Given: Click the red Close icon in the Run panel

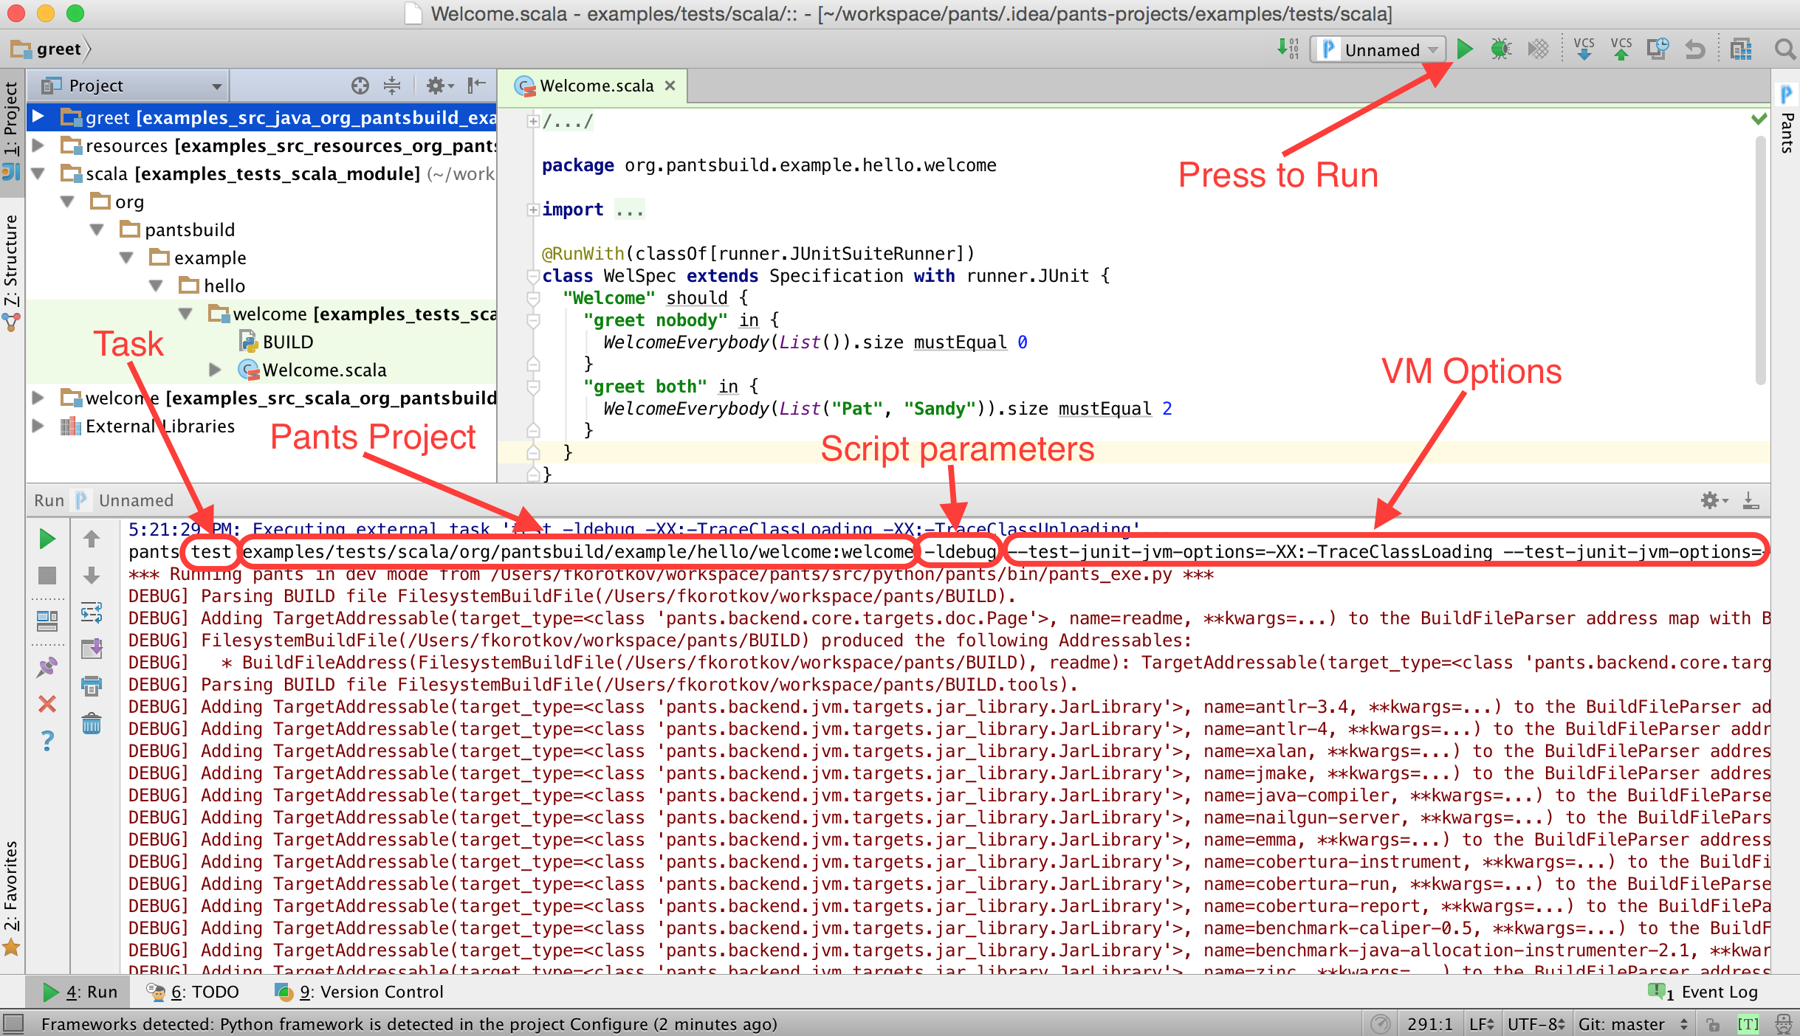Looking at the screenshot, I should pyautogui.click(x=47, y=704).
